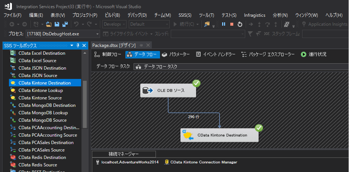Open the Debug (デバッグ) menu
Screen dimensions: 349x172
137,15
